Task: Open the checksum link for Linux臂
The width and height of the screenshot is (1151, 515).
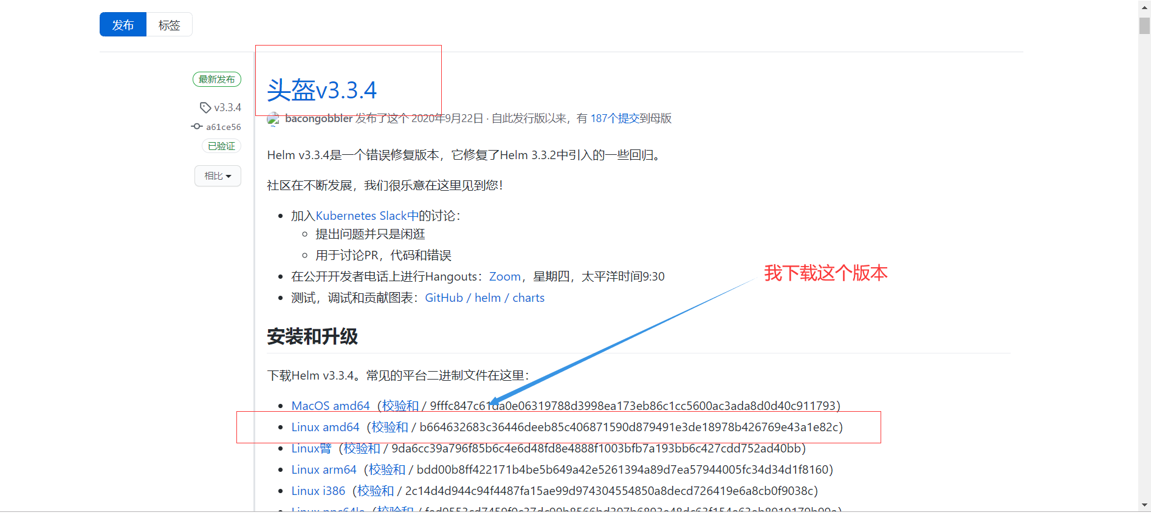Action: coord(362,448)
